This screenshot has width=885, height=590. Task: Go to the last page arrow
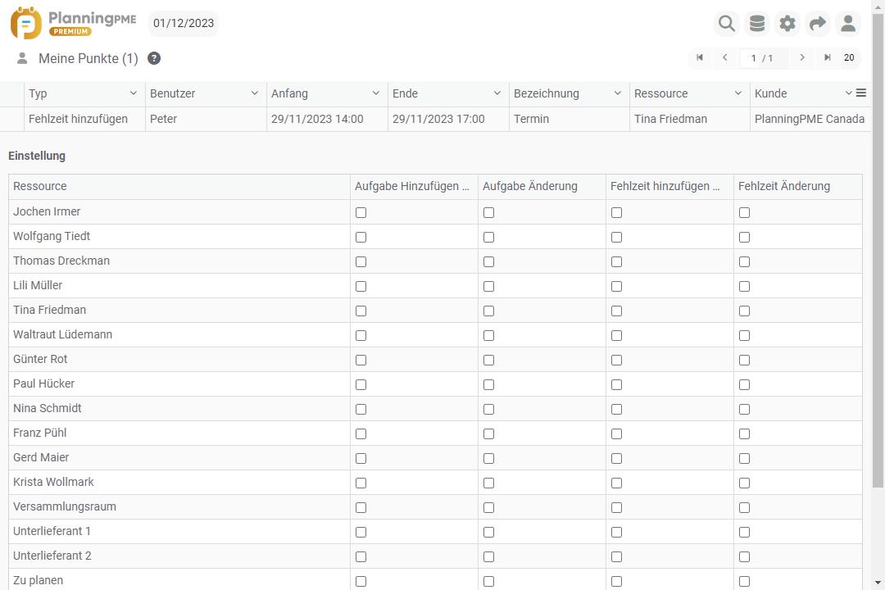tap(828, 57)
